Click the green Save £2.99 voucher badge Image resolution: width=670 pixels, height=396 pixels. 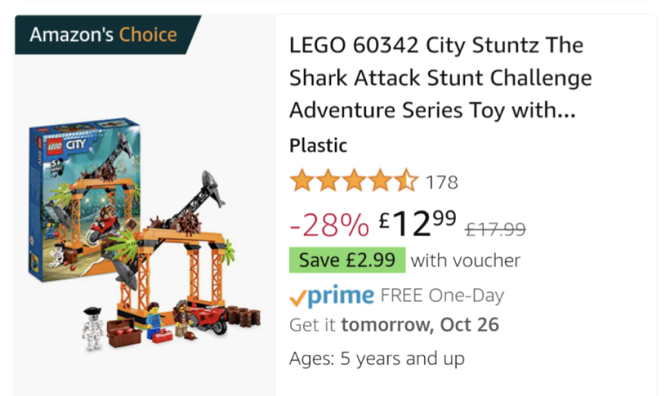pyautogui.click(x=347, y=260)
